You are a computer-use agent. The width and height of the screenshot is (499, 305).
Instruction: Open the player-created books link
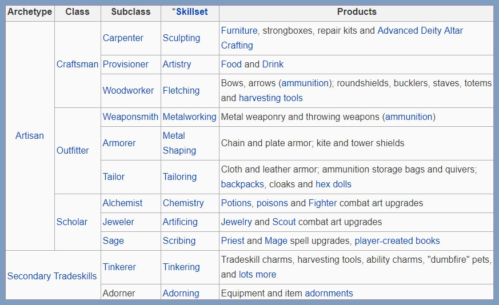[x=397, y=241]
